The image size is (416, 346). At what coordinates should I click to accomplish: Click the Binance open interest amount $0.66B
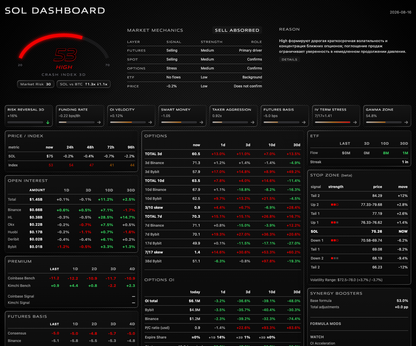tap(36, 210)
